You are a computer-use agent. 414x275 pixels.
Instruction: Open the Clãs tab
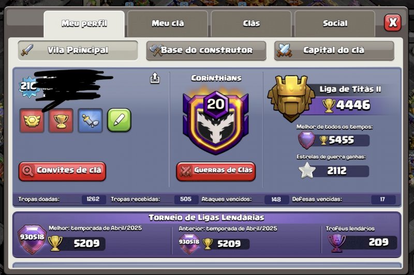click(x=252, y=23)
